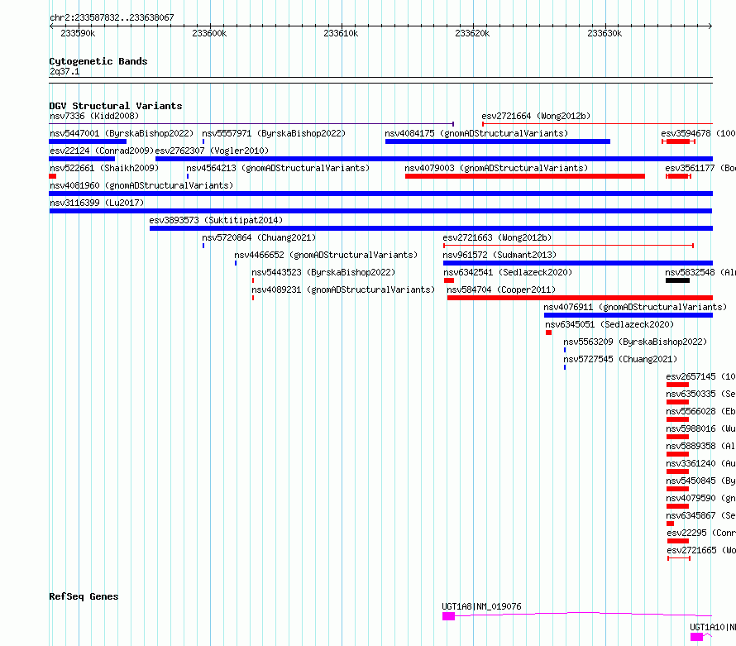Viewport: 736px width, 646px height.
Task: Click the esv22295 variant label
Action: click(x=700, y=533)
